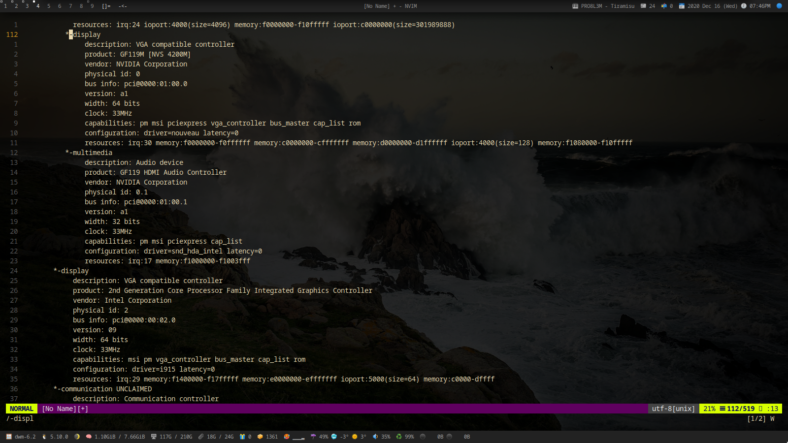Click the *-communication UNCLAIMED node

pyautogui.click(x=103, y=389)
